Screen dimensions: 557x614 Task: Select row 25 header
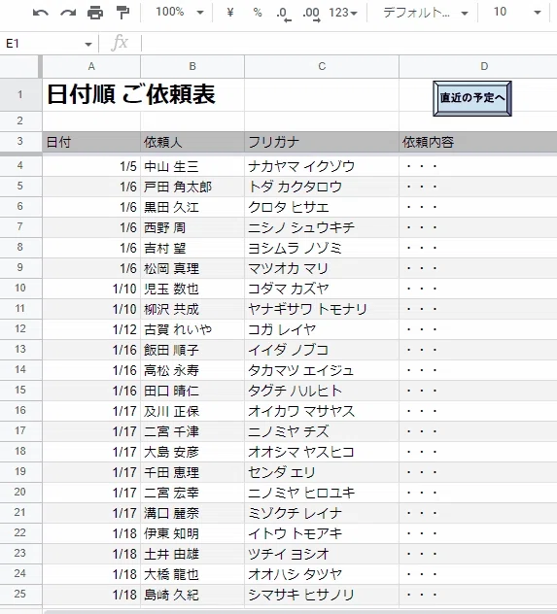(20, 594)
